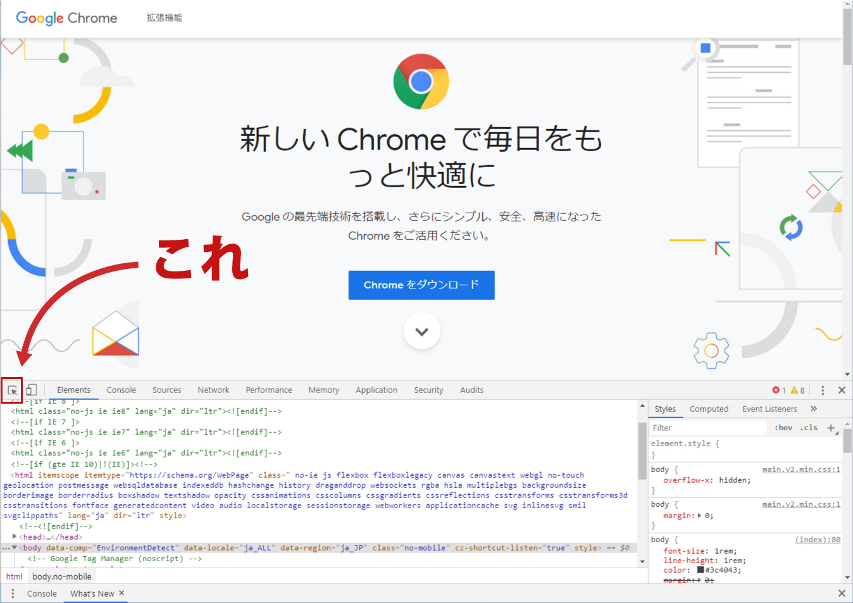Click the Elements panel scrollbar up arrow

click(642, 406)
